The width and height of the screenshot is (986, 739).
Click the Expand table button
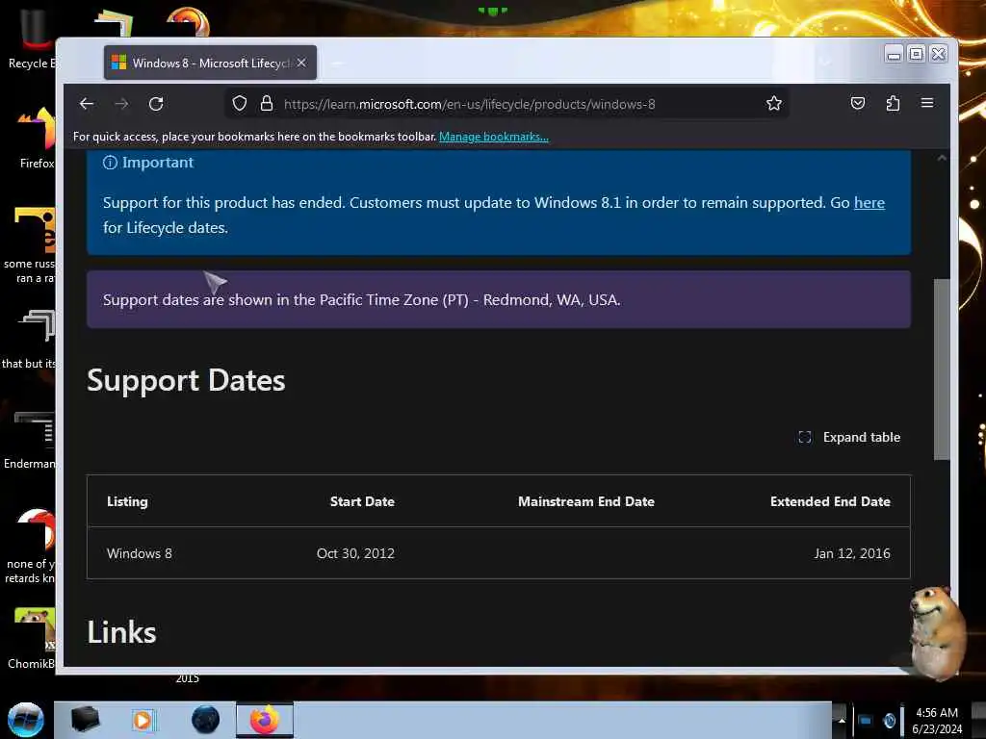[849, 438]
